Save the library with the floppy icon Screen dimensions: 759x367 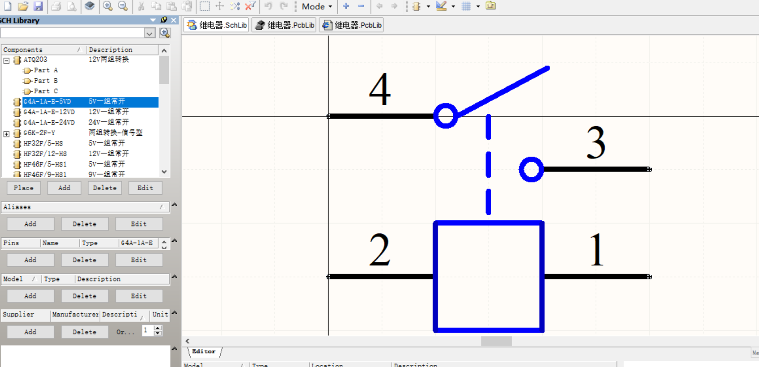(38, 6)
